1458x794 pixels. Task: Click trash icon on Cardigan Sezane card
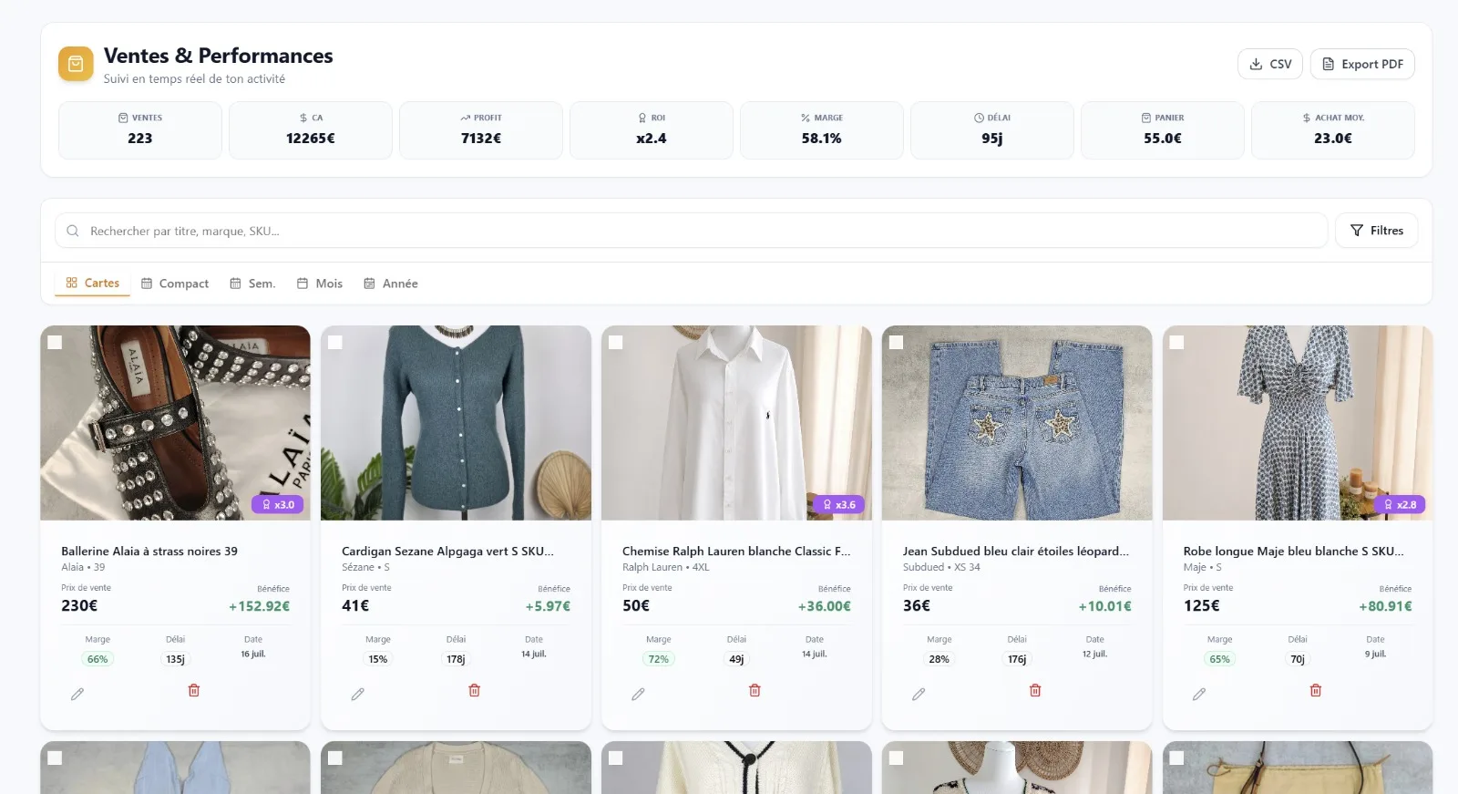tap(475, 690)
